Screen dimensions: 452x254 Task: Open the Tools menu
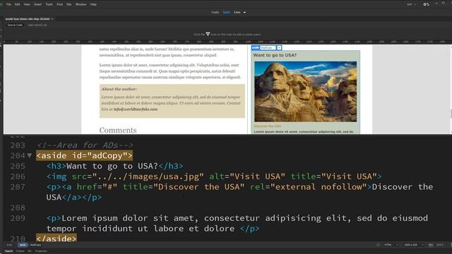pos(49,4)
